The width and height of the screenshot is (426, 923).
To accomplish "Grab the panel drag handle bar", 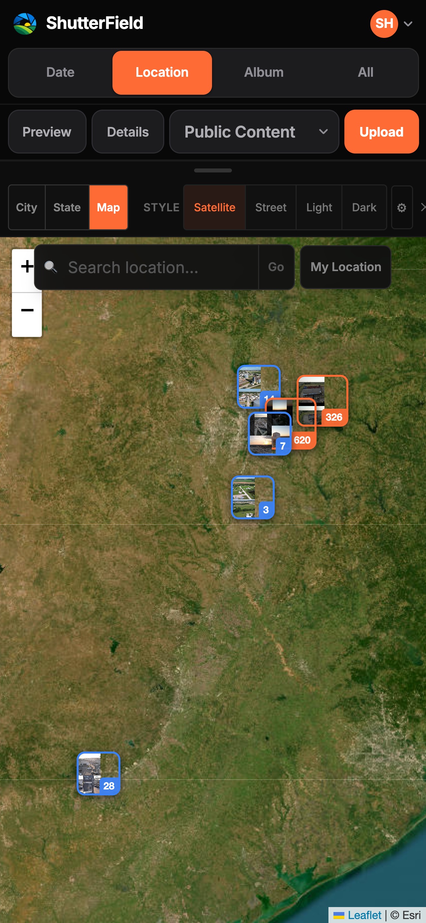I will 213,170.
